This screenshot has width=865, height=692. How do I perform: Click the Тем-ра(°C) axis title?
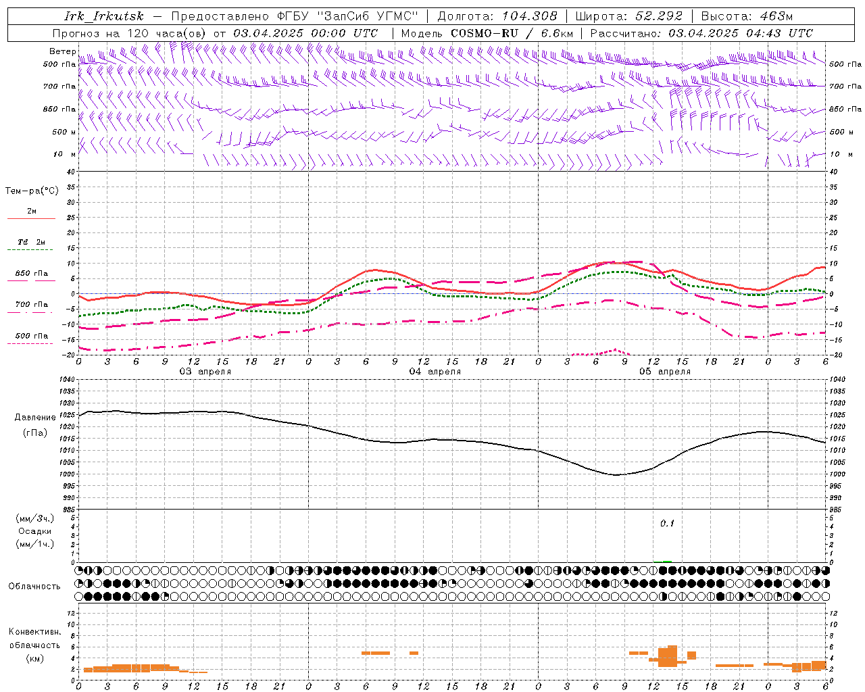click(32, 191)
